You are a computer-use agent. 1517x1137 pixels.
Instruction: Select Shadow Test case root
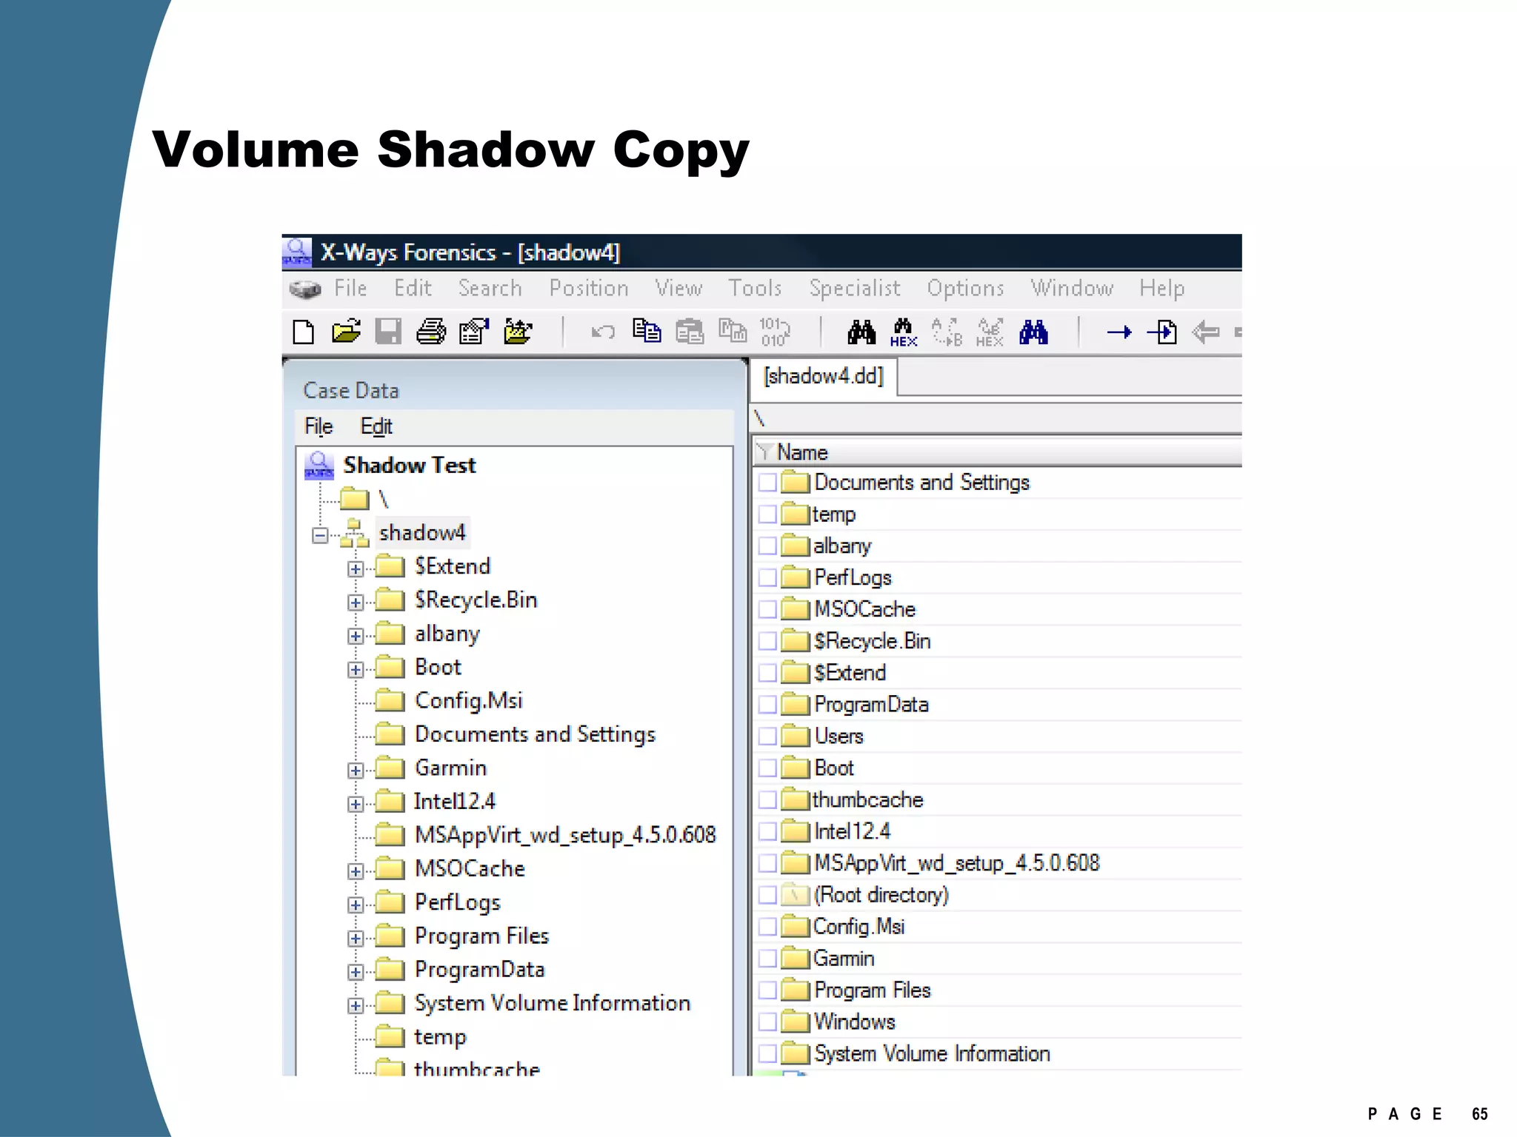tap(410, 466)
